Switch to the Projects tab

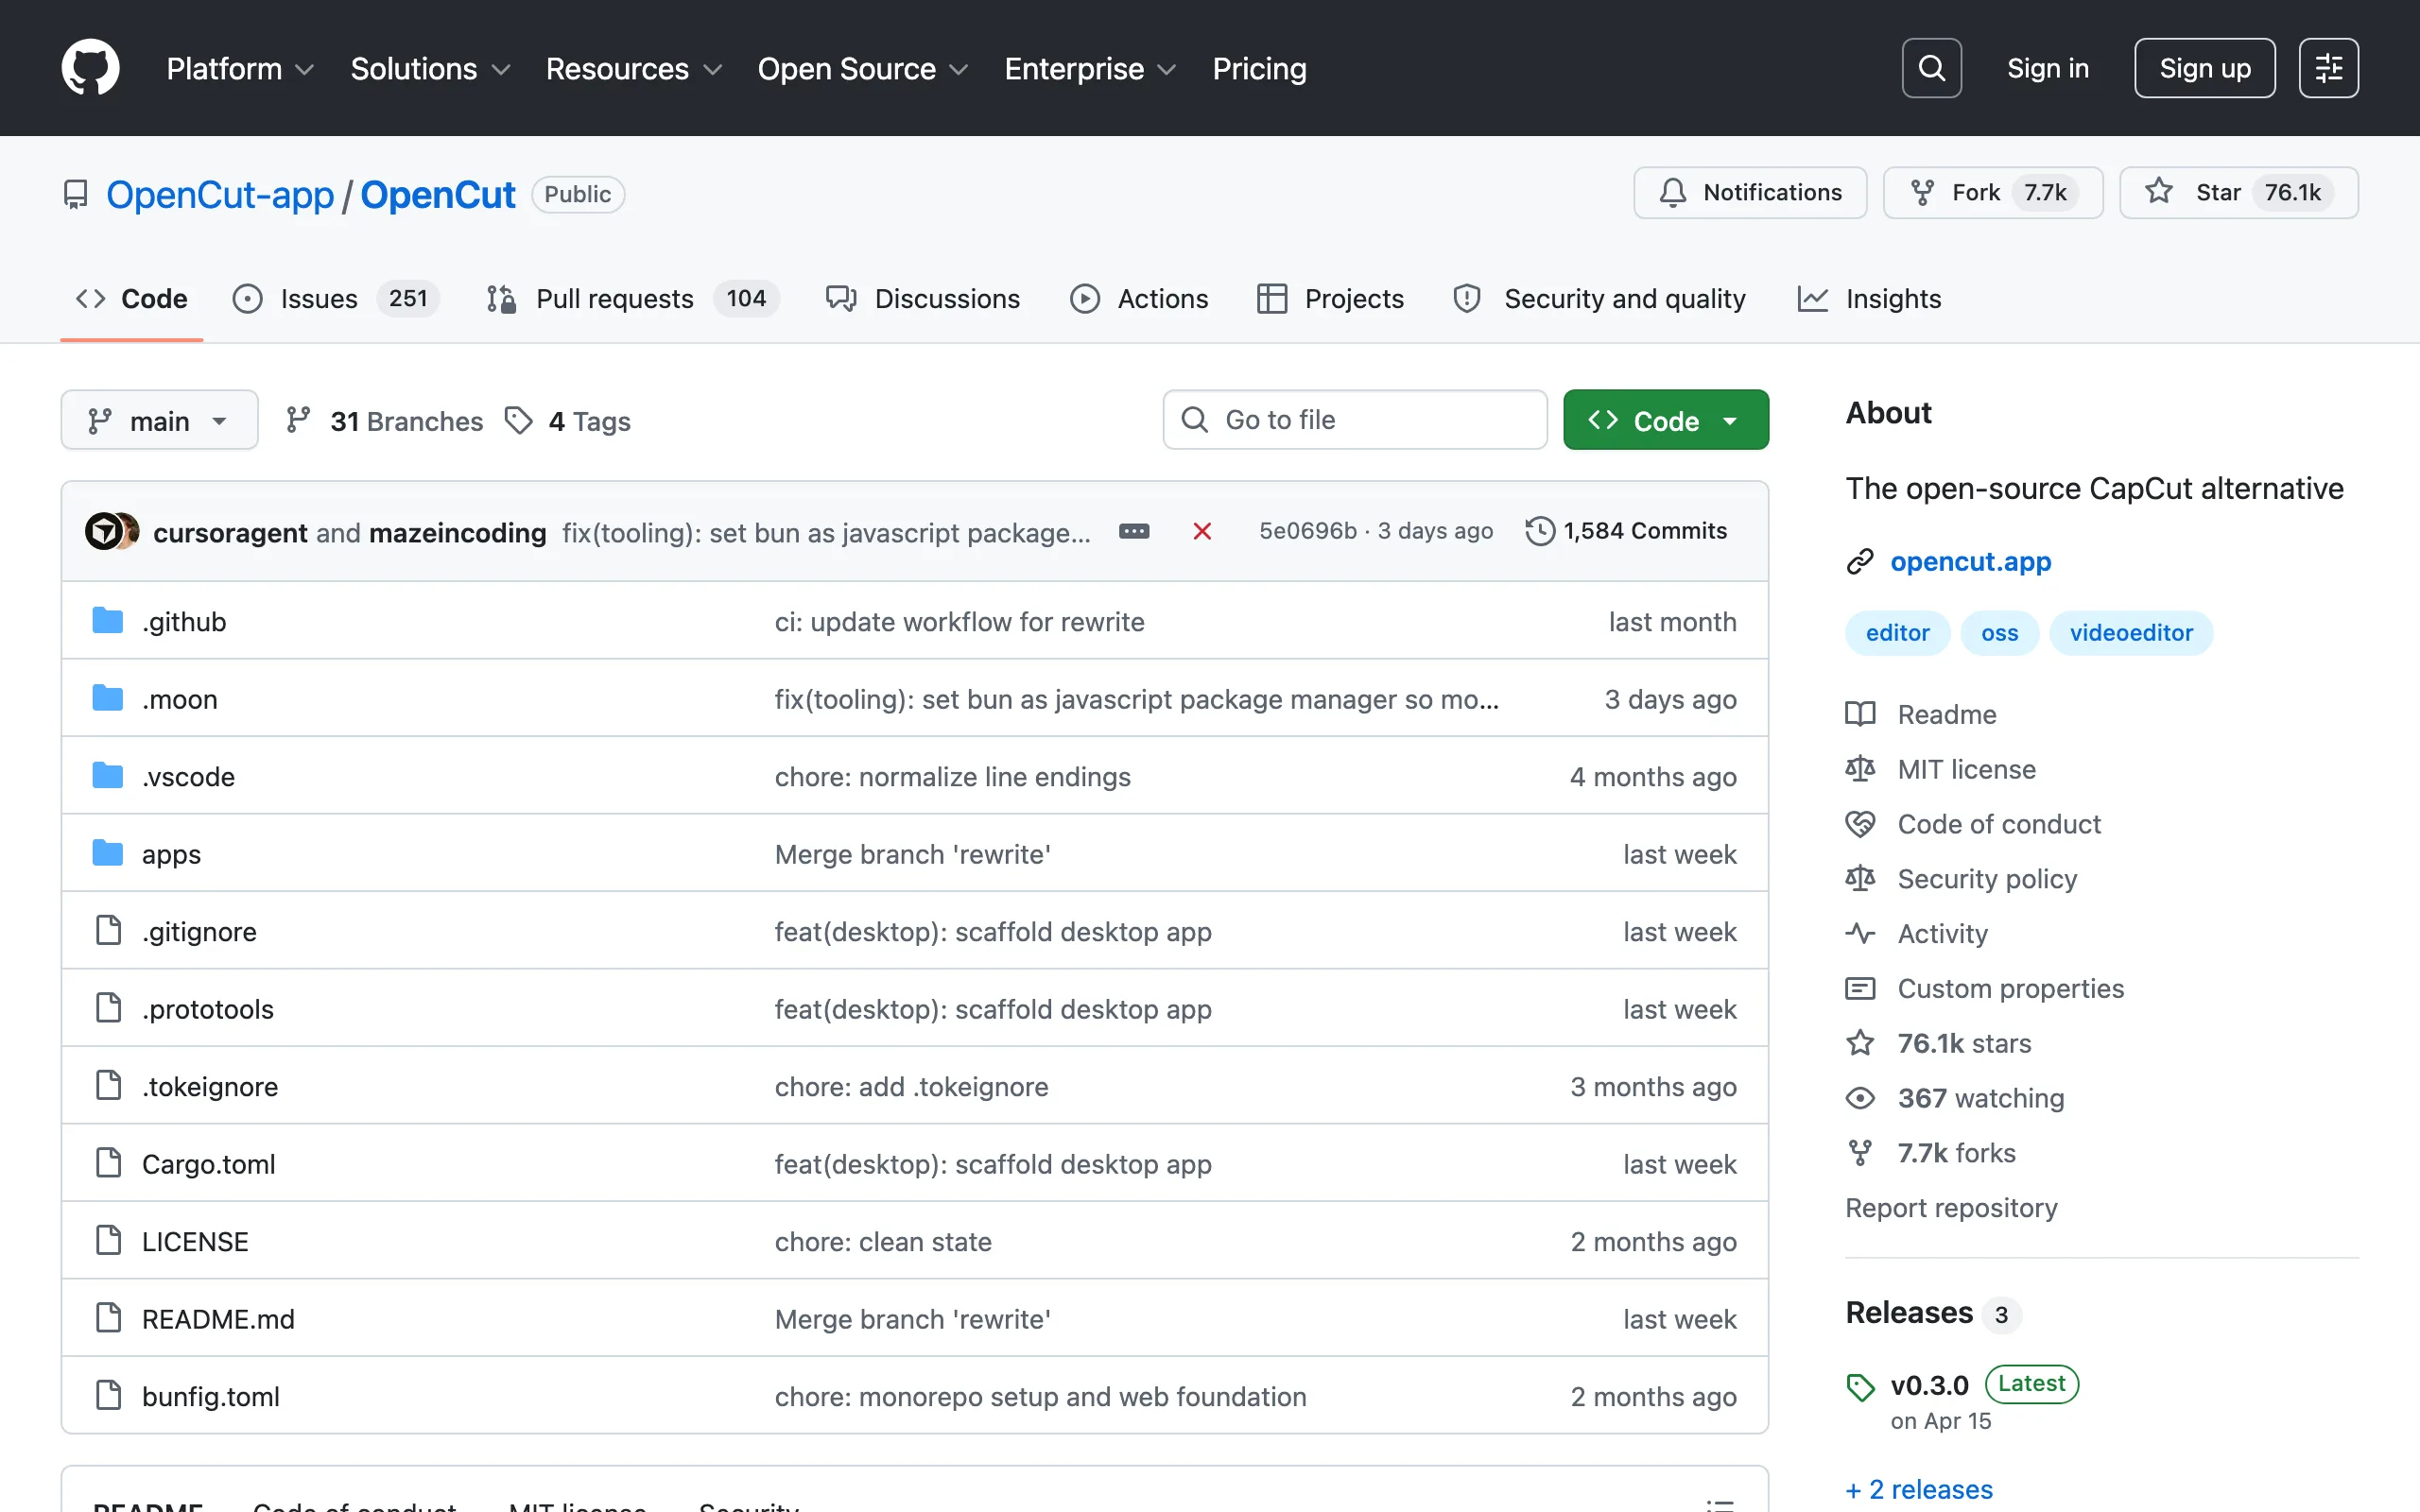click(1330, 299)
